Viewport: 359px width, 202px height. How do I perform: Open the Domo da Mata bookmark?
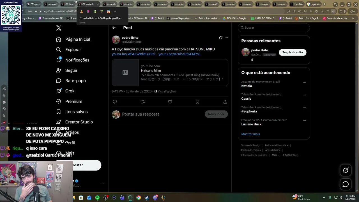(336, 18)
